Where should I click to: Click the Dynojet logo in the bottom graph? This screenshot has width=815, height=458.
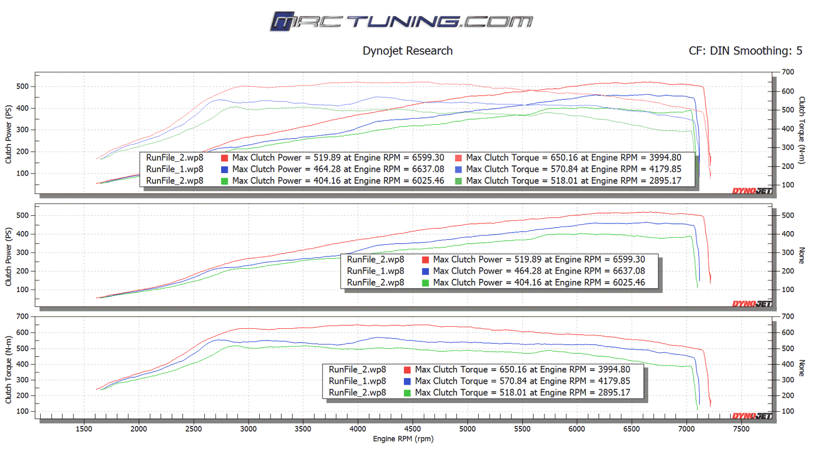pos(752,416)
